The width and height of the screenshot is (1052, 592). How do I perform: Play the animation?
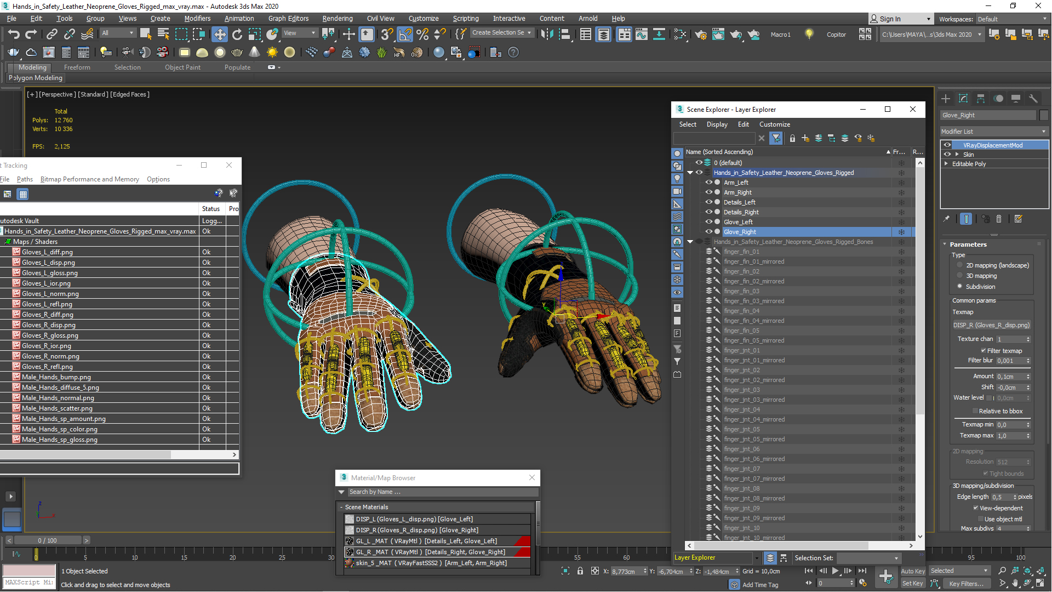point(835,571)
